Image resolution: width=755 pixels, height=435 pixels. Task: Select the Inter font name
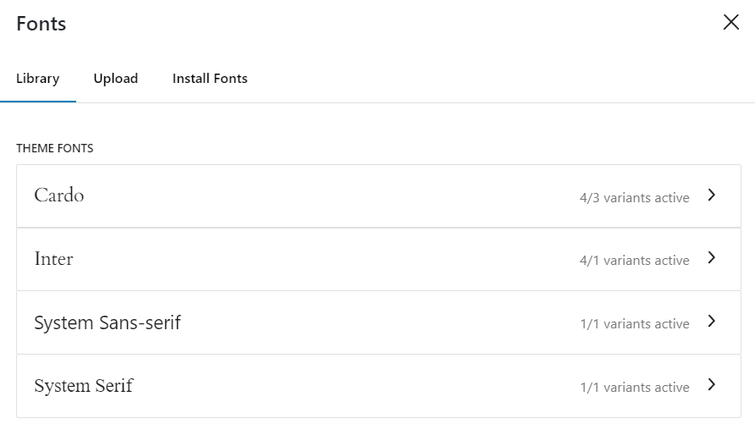[x=53, y=259]
